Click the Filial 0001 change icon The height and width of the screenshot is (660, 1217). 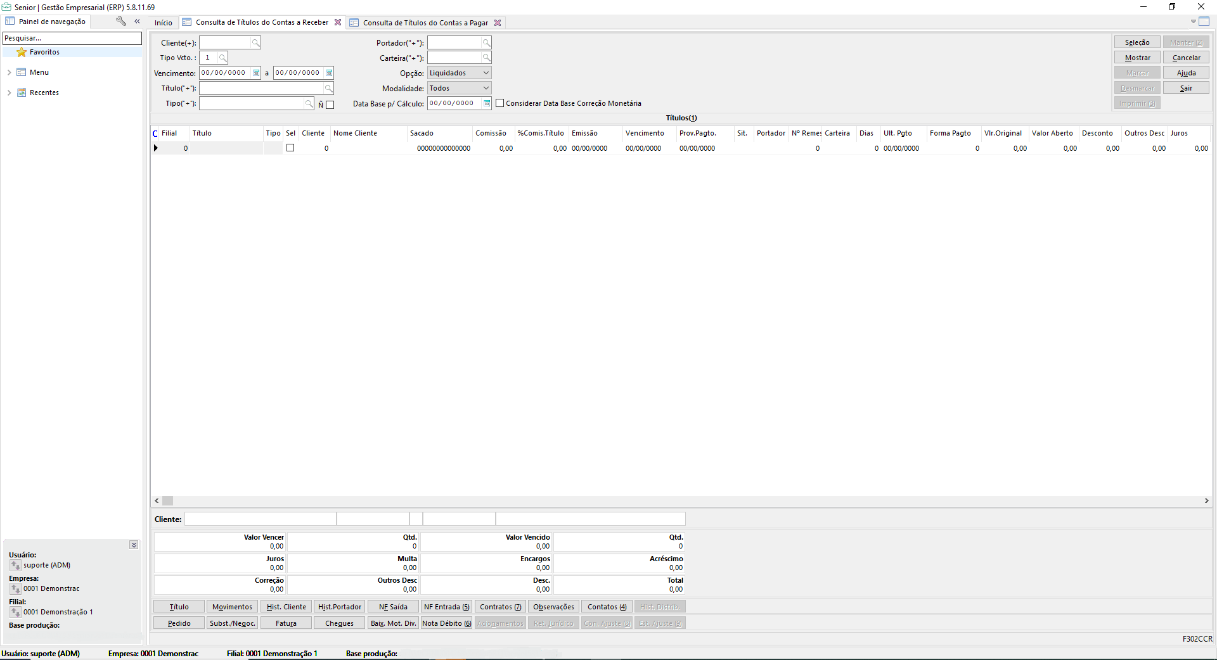16,612
